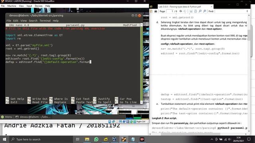Click PDF horizontal scrollbar right arrow

246,134
